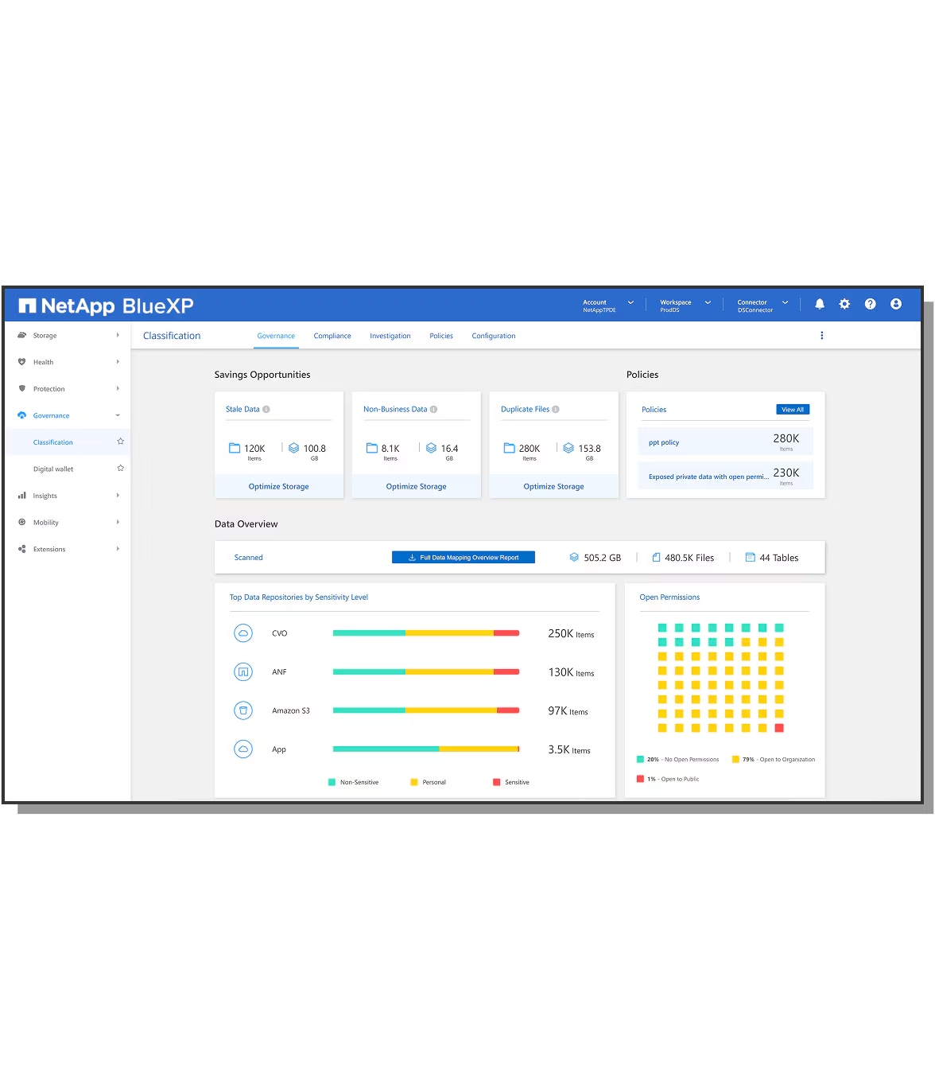Click the help question mark icon
Screen dimensions: 935x1074
click(x=871, y=304)
